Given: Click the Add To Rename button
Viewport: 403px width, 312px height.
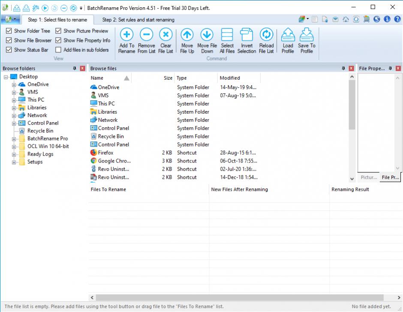Looking at the screenshot, I should (126, 41).
